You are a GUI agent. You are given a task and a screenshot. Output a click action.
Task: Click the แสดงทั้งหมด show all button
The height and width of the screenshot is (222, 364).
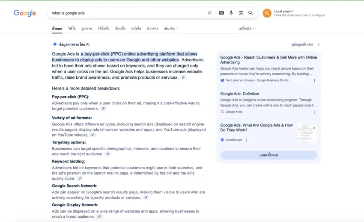point(269,155)
